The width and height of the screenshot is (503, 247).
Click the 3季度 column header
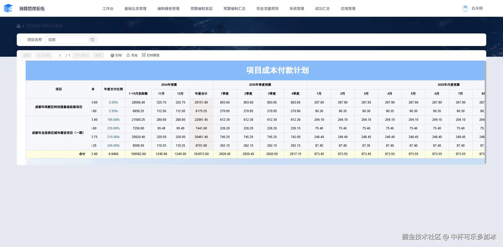(x=272, y=94)
